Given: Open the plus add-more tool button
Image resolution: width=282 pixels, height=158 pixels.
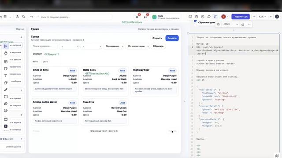Looking at the screenshot, I should [6, 126].
